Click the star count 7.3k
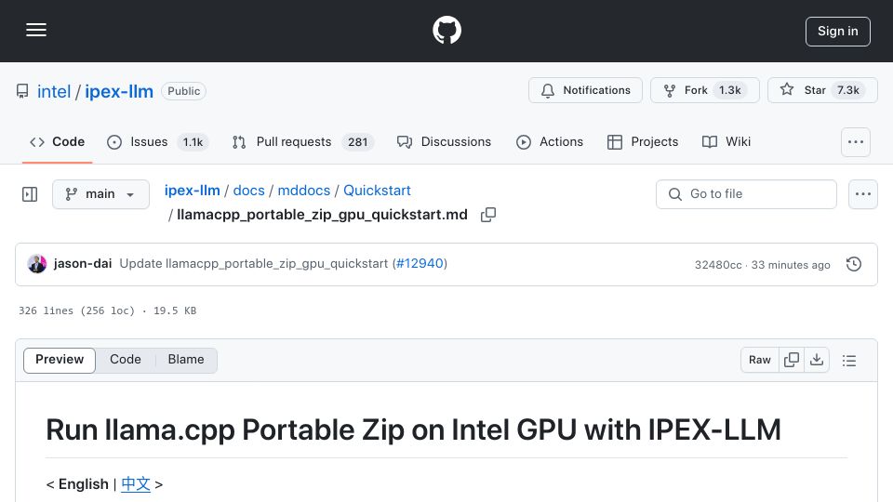This screenshot has width=893, height=502. 848,90
